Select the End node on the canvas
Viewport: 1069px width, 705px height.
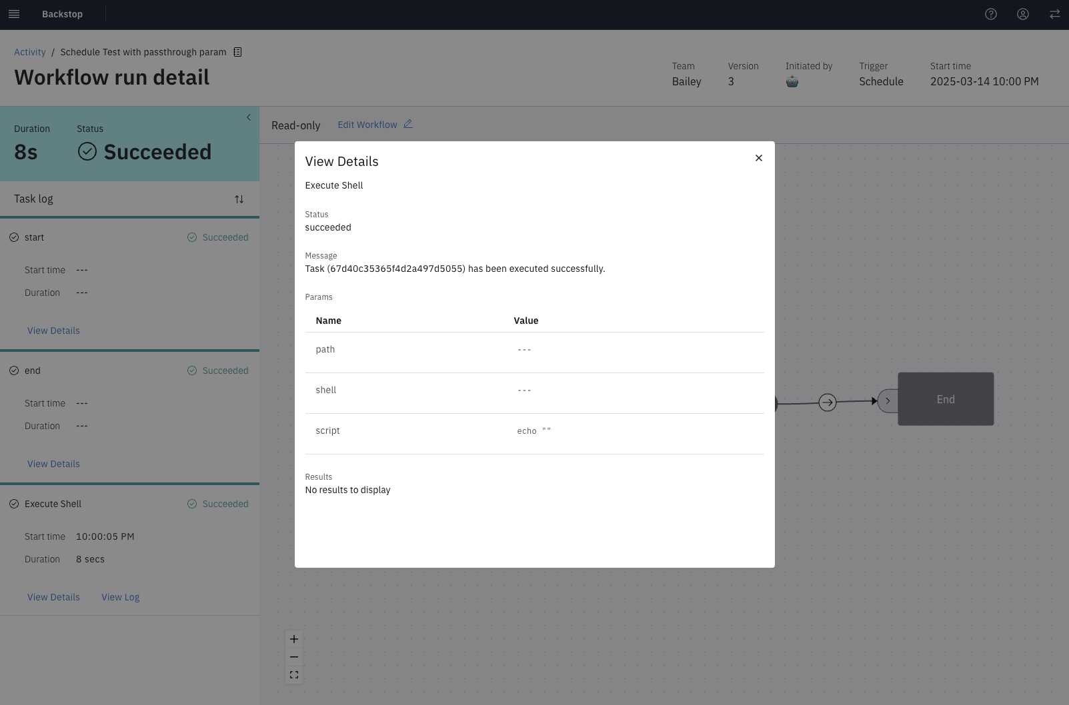(x=946, y=399)
